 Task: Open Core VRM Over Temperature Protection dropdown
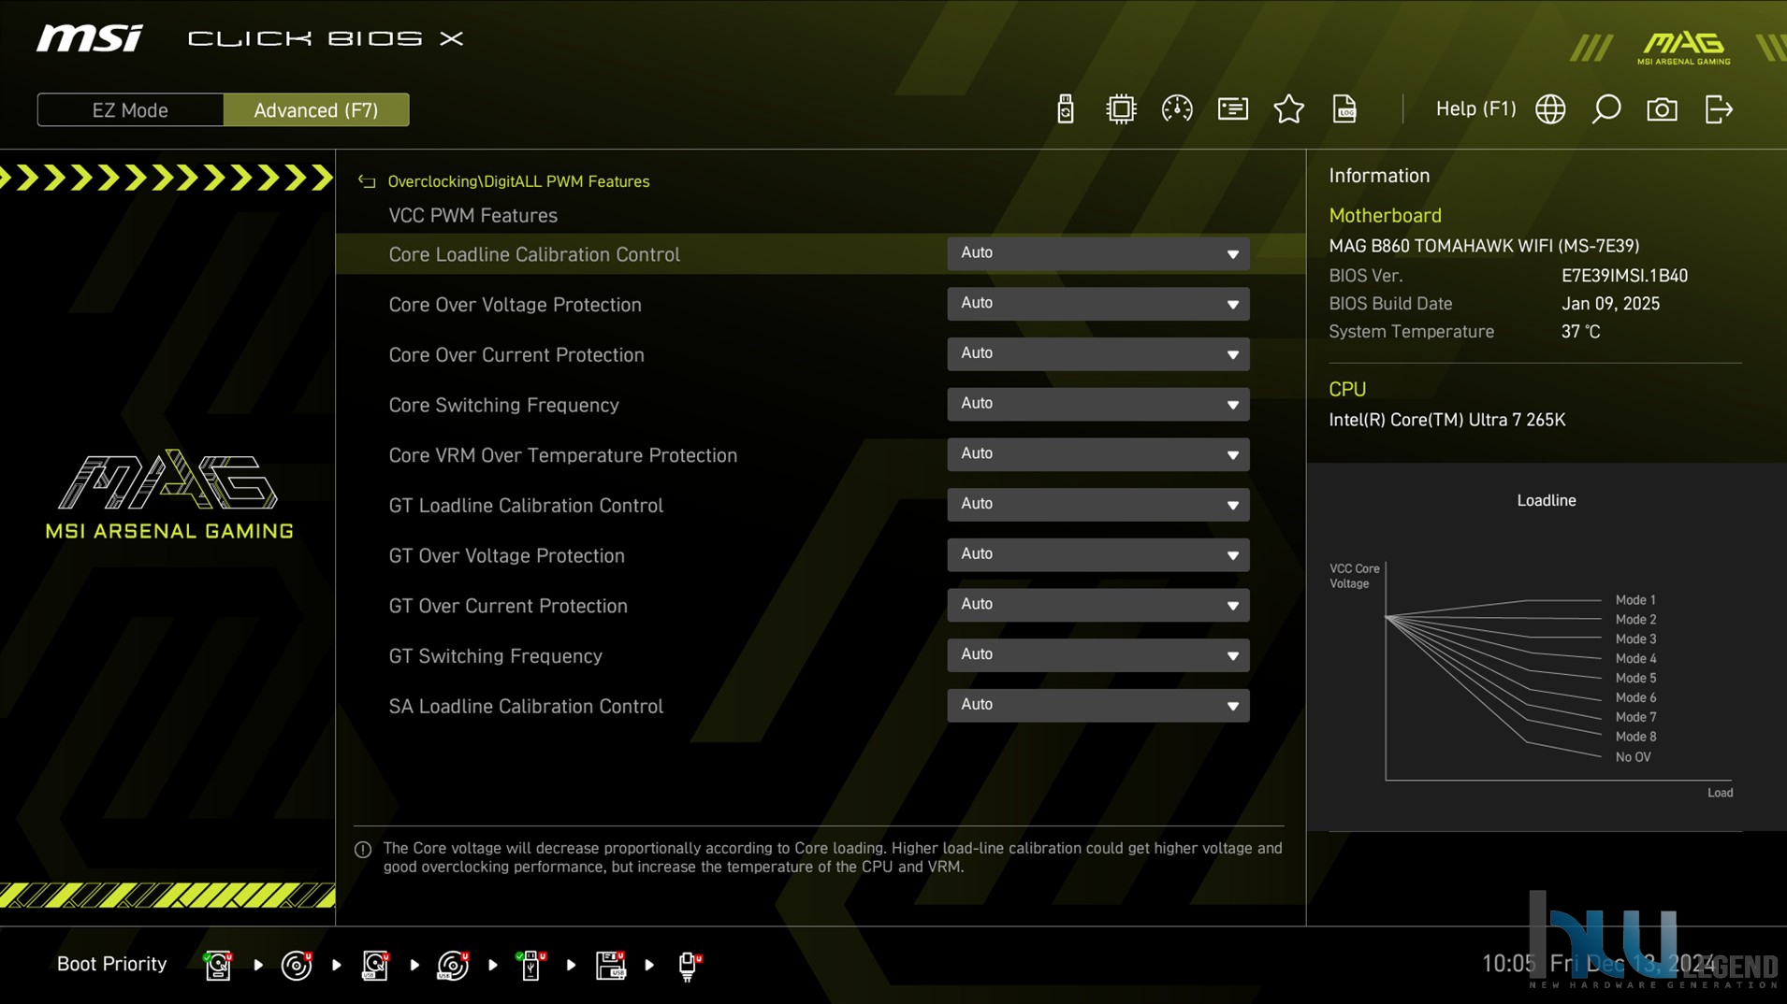pyautogui.click(x=1098, y=454)
